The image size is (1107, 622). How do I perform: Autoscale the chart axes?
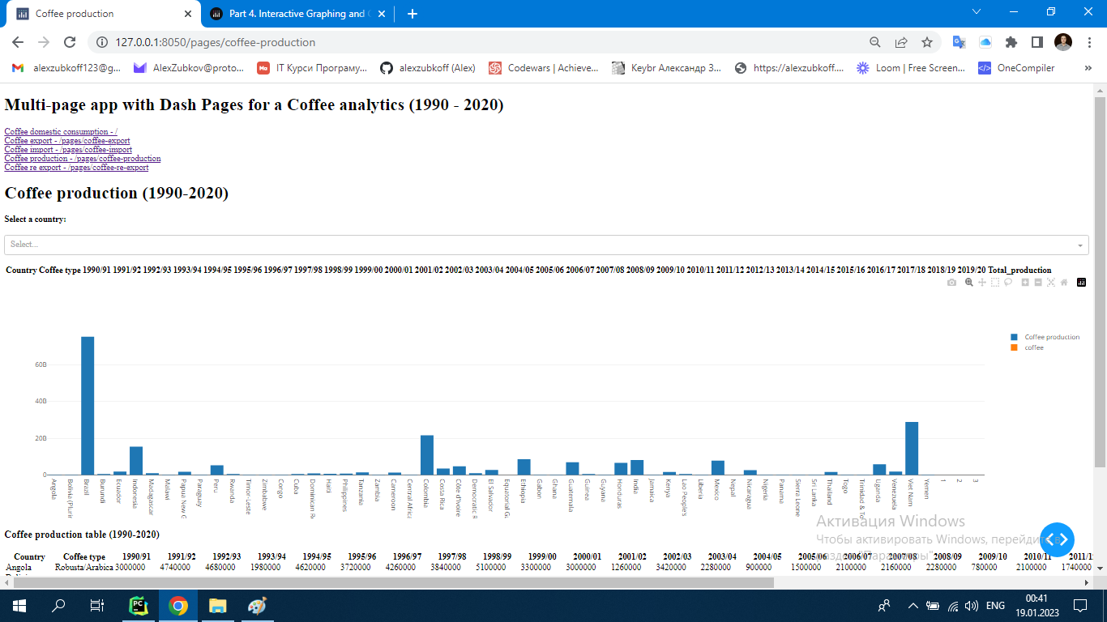(x=1051, y=283)
